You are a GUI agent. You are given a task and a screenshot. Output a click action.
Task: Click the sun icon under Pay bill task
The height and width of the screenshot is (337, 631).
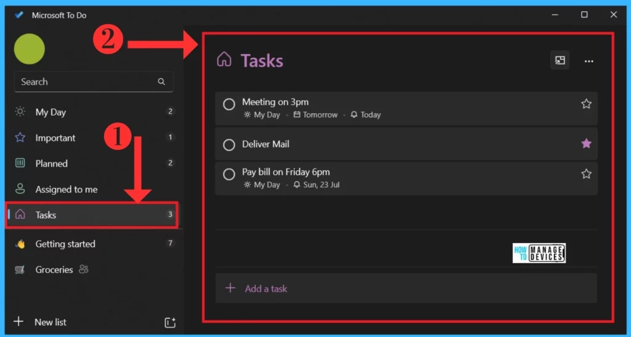(247, 184)
